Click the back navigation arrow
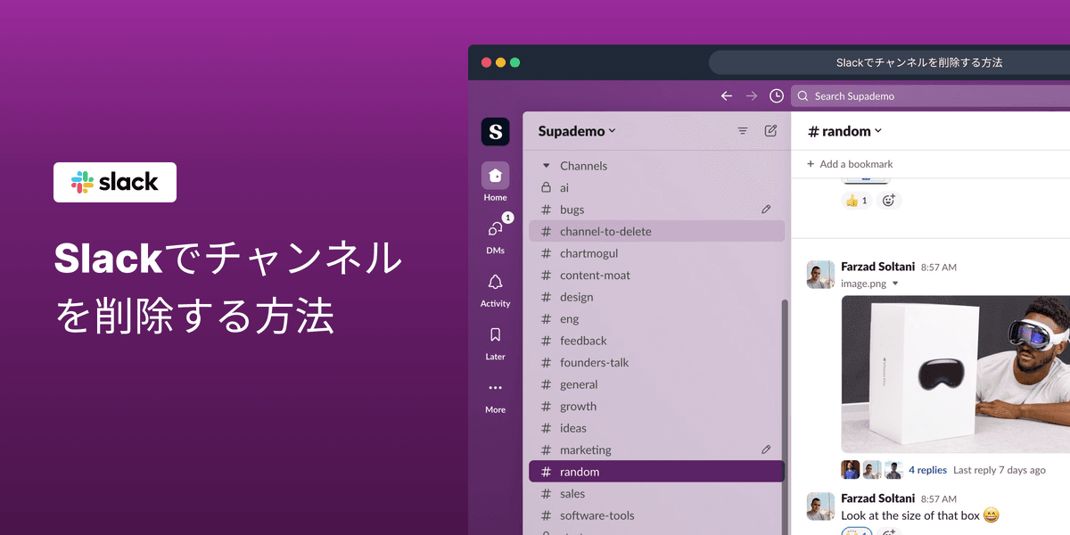This screenshot has height=535, width=1070. [727, 95]
